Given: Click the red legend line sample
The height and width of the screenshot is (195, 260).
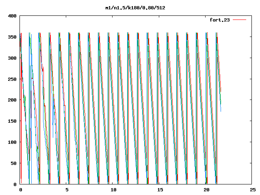Looking at the screenshot, I should [239, 20].
